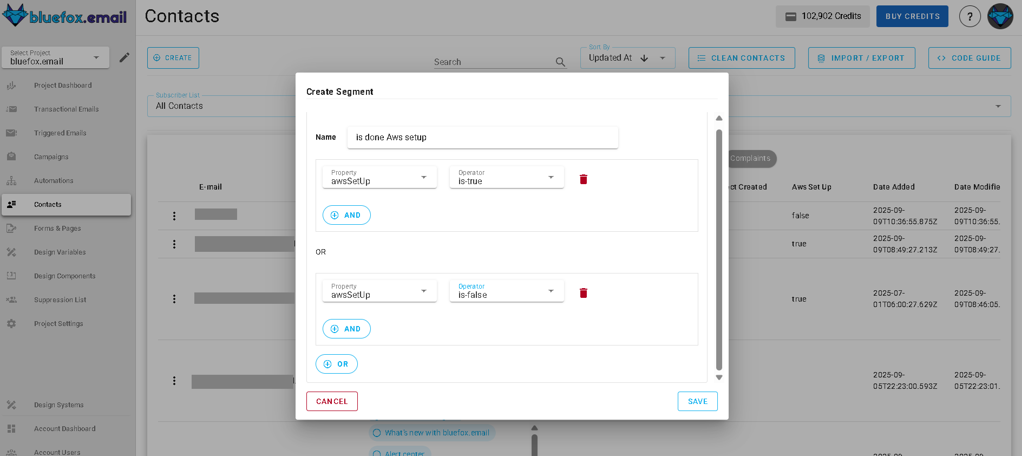Cancel segment creation

click(x=332, y=401)
